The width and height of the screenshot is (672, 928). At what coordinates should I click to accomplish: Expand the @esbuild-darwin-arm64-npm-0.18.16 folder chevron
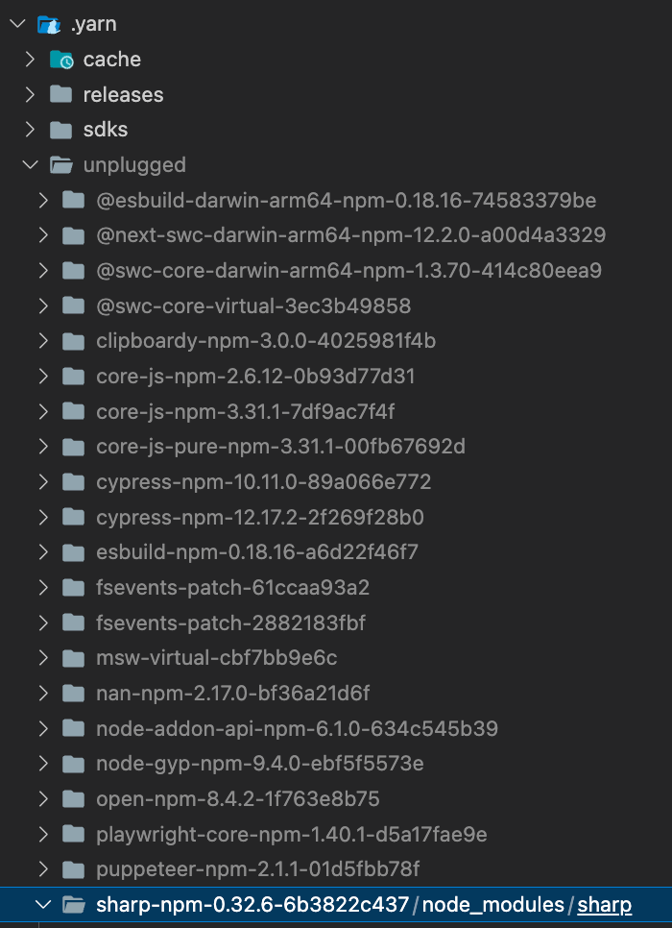tap(42, 201)
